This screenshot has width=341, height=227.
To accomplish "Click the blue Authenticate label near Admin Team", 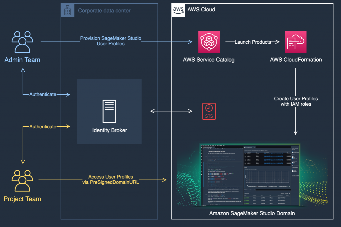I will pyautogui.click(x=43, y=94).
